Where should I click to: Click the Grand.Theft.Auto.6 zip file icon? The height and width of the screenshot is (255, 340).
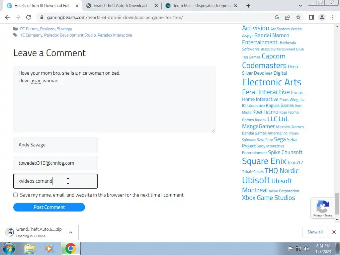point(10,232)
